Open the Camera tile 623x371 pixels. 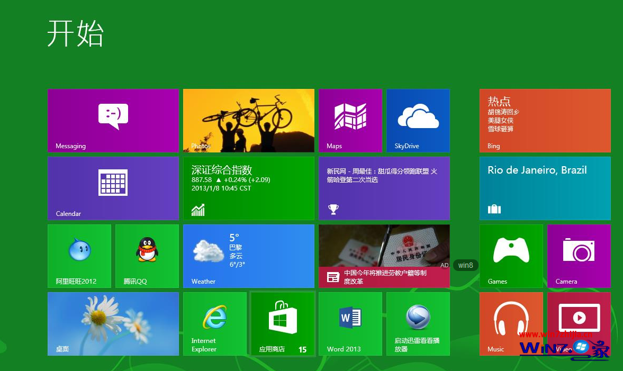click(579, 256)
